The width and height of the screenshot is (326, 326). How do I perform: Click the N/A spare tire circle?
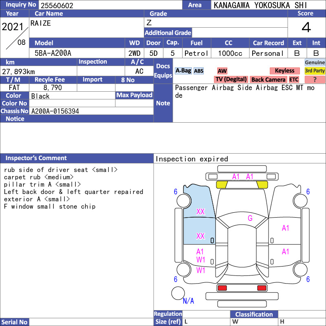(x=178, y=293)
